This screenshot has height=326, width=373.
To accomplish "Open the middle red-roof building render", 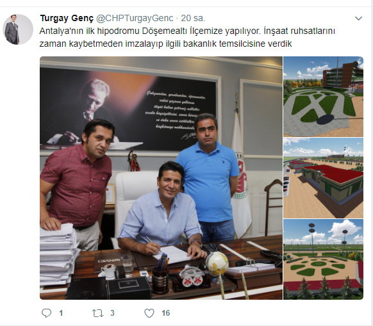I will point(323,178).
